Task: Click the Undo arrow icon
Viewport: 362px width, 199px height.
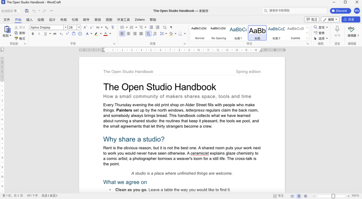Action: coord(34,11)
